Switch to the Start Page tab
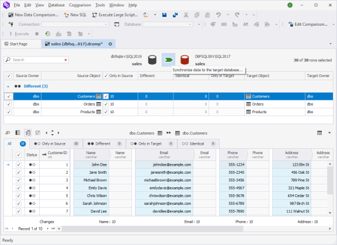Image resolution: width=337 pixels, height=245 pixels. 19,44
